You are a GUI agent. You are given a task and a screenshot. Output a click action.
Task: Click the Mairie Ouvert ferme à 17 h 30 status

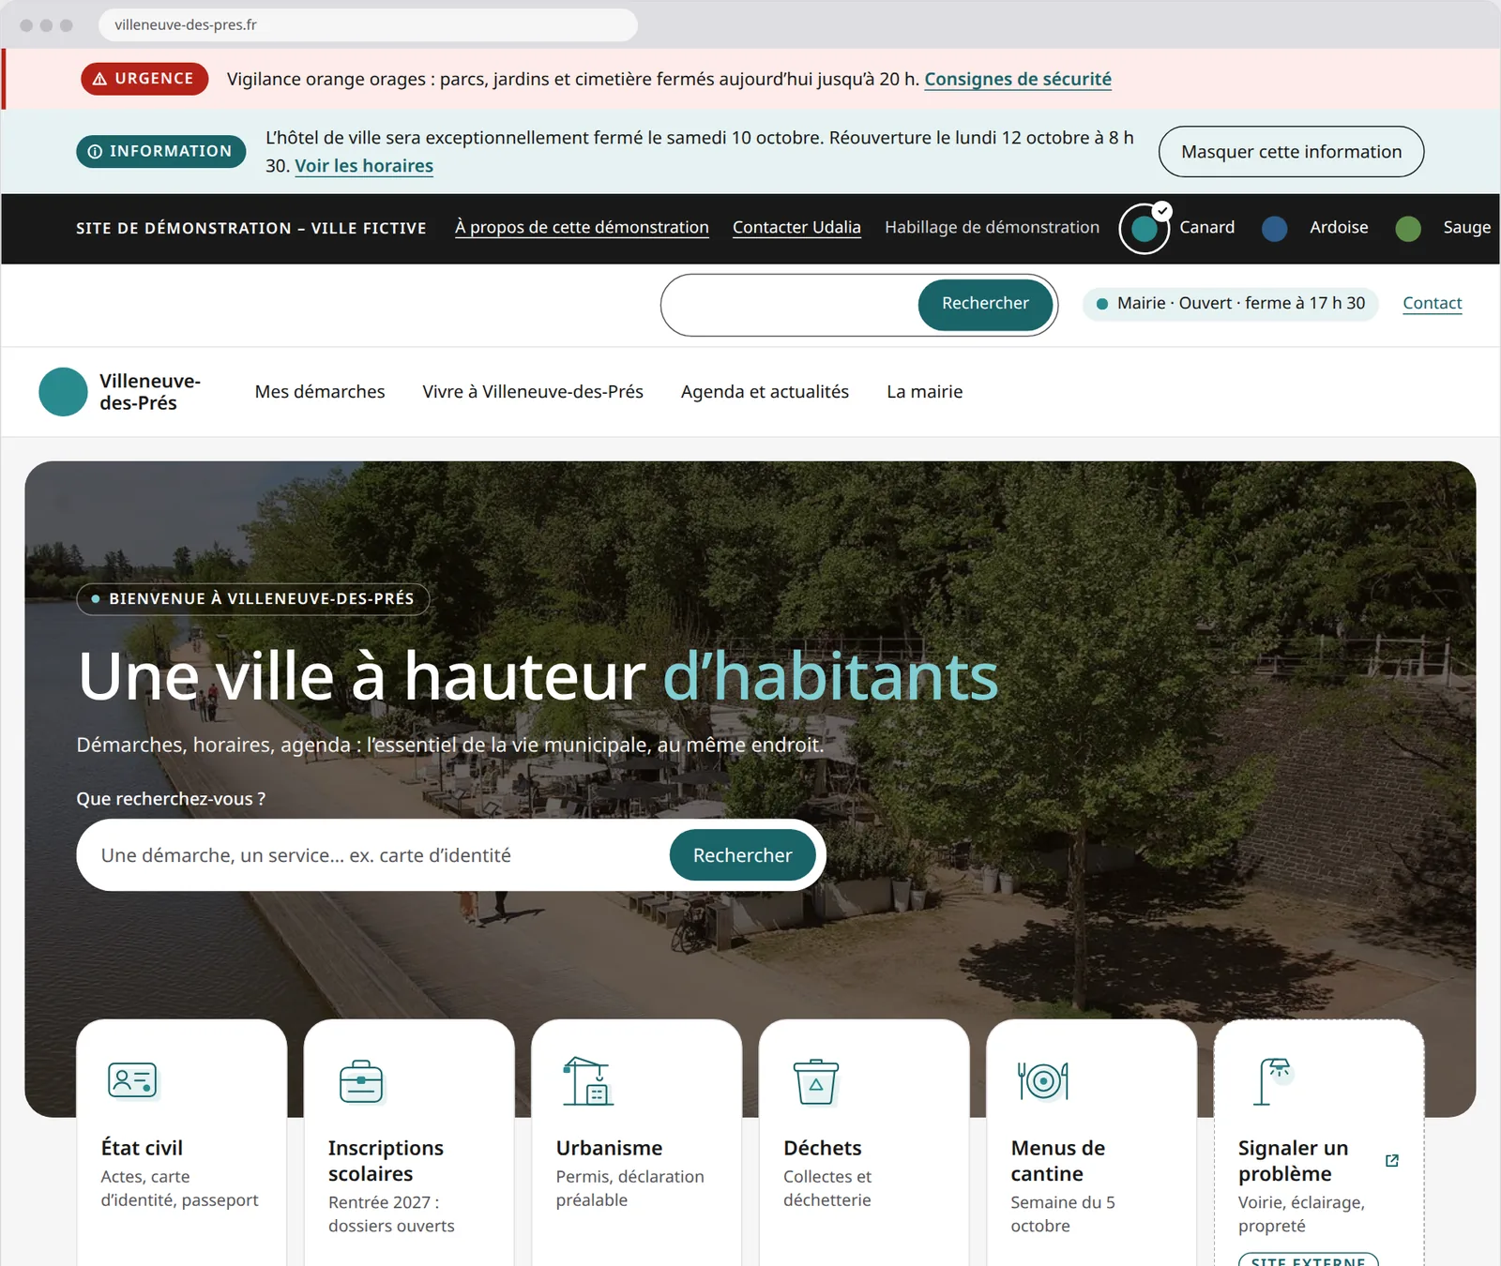coord(1231,304)
